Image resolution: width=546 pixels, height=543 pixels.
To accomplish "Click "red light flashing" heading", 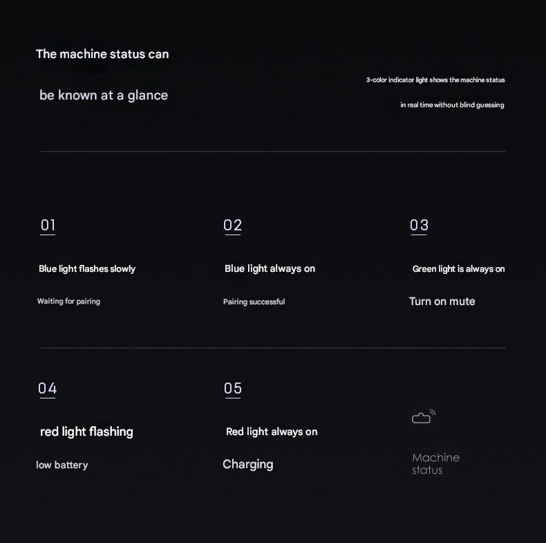I will coord(86,432).
